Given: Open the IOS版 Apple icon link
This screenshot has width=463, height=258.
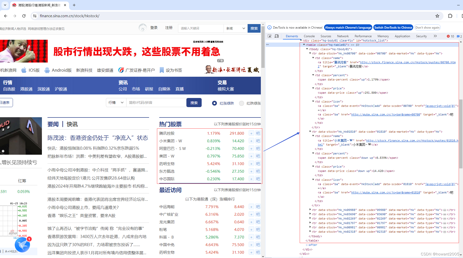Looking at the screenshot, I should click(24, 70).
